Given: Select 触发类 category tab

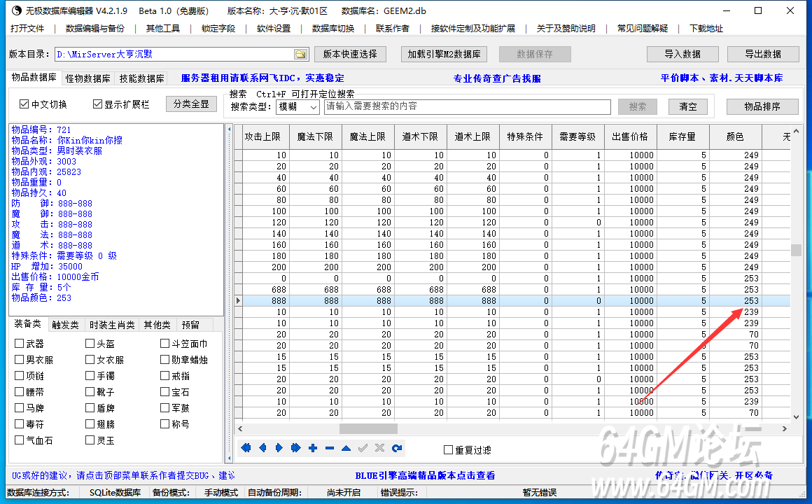Looking at the screenshot, I should (66, 325).
